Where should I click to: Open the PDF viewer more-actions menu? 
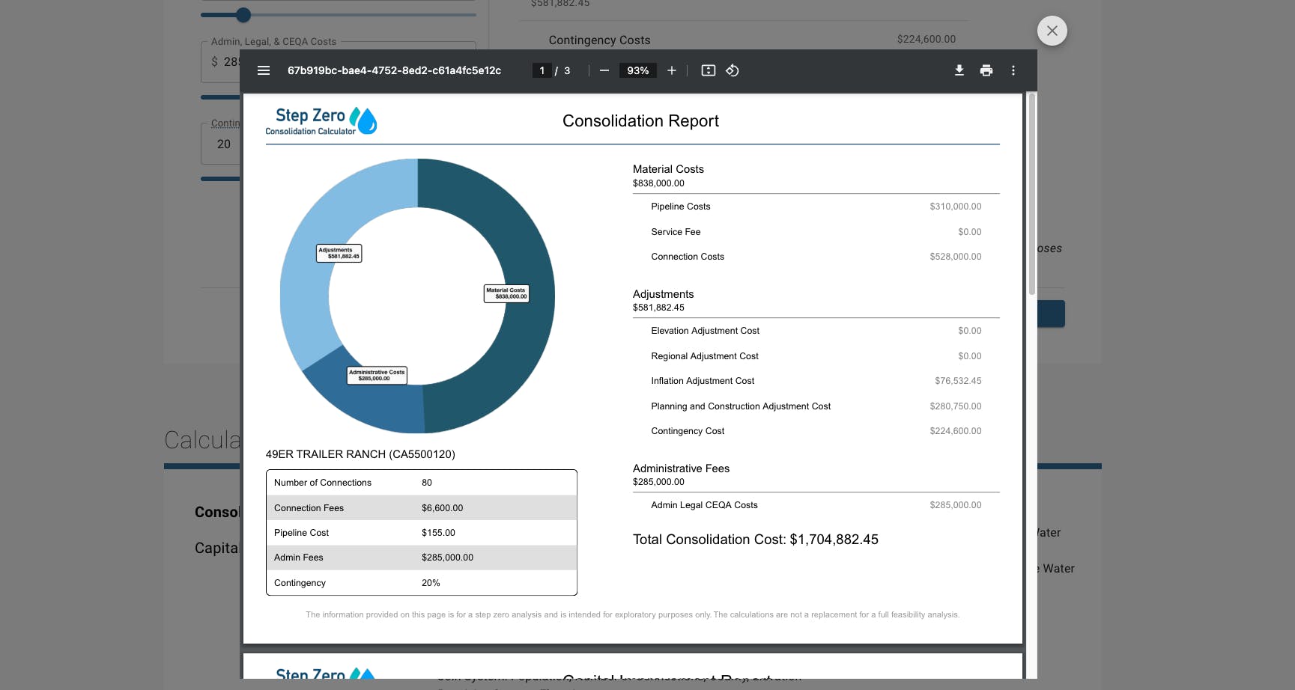(1013, 70)
